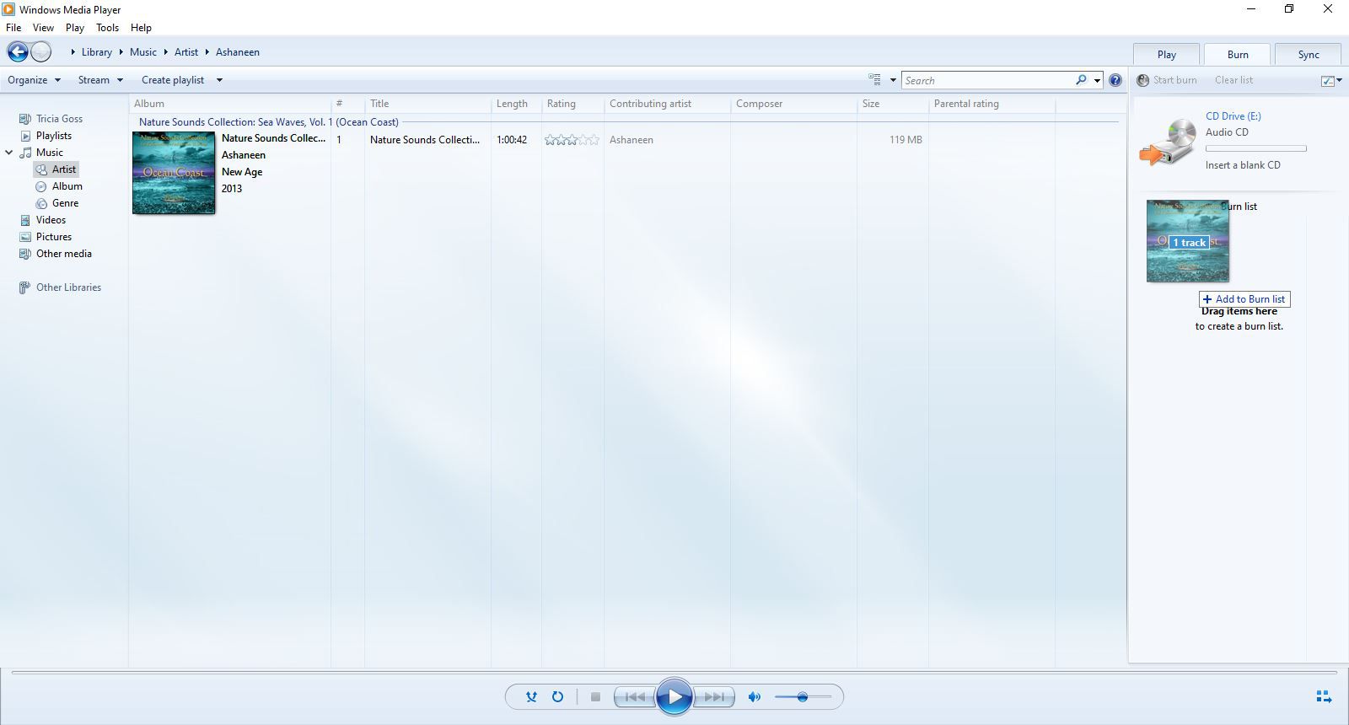Click CD Drive (E:) link
The height and width of the screenshot is (725, 1349).
pyautogui.click(x=1233, y=116)
